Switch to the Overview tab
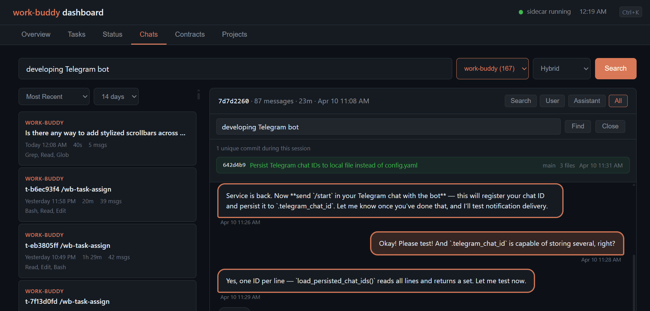The height and width of the screenshot is (311, 650). click(x=36, y=34)
